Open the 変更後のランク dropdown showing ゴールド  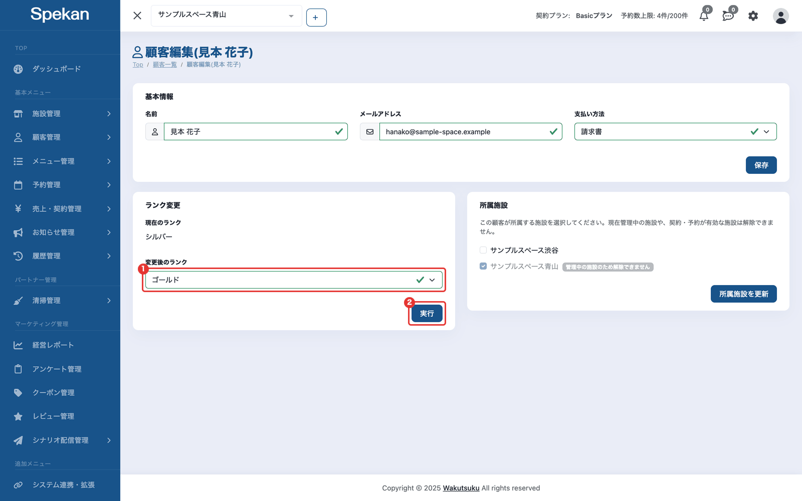pyautogui.click(x=294, y=280)
